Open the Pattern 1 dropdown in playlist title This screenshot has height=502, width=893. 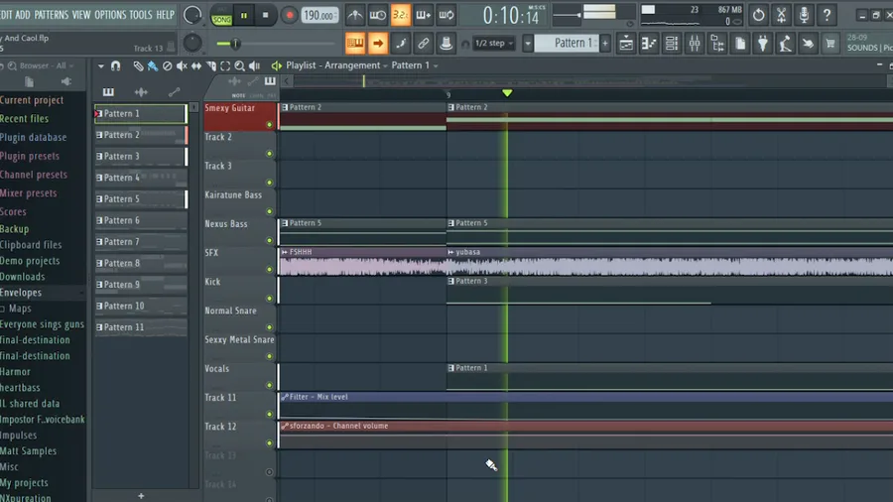(415, 65)
